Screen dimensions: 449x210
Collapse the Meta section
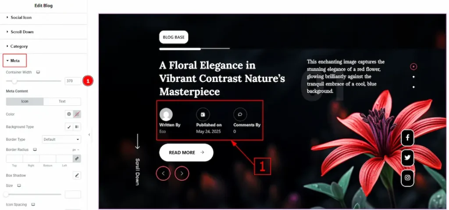tap(15, 61)
